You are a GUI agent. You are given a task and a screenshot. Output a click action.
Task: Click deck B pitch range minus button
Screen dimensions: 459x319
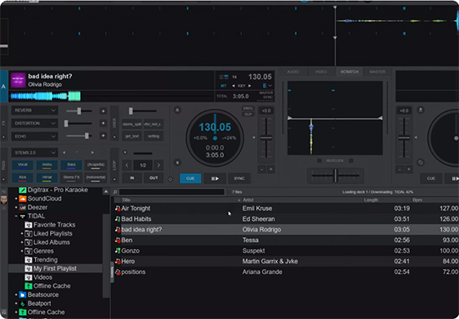tap(400, 169)
